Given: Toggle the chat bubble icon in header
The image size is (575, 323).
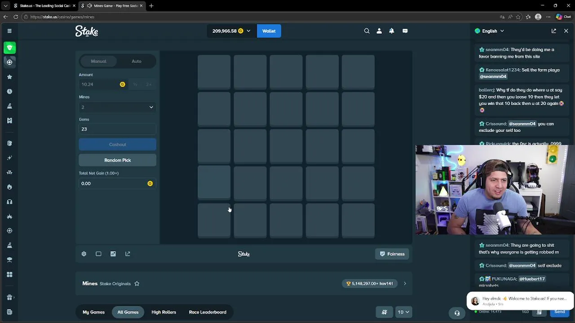Looking at the screenshot, I should click(405, 31).
